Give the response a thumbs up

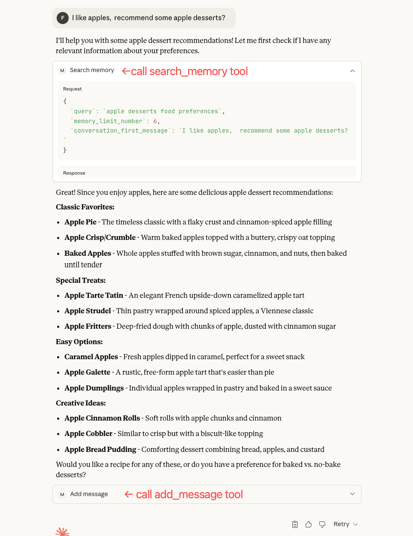308,524
